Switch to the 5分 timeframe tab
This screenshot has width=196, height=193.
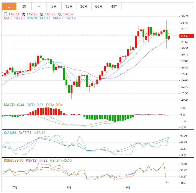54,6
